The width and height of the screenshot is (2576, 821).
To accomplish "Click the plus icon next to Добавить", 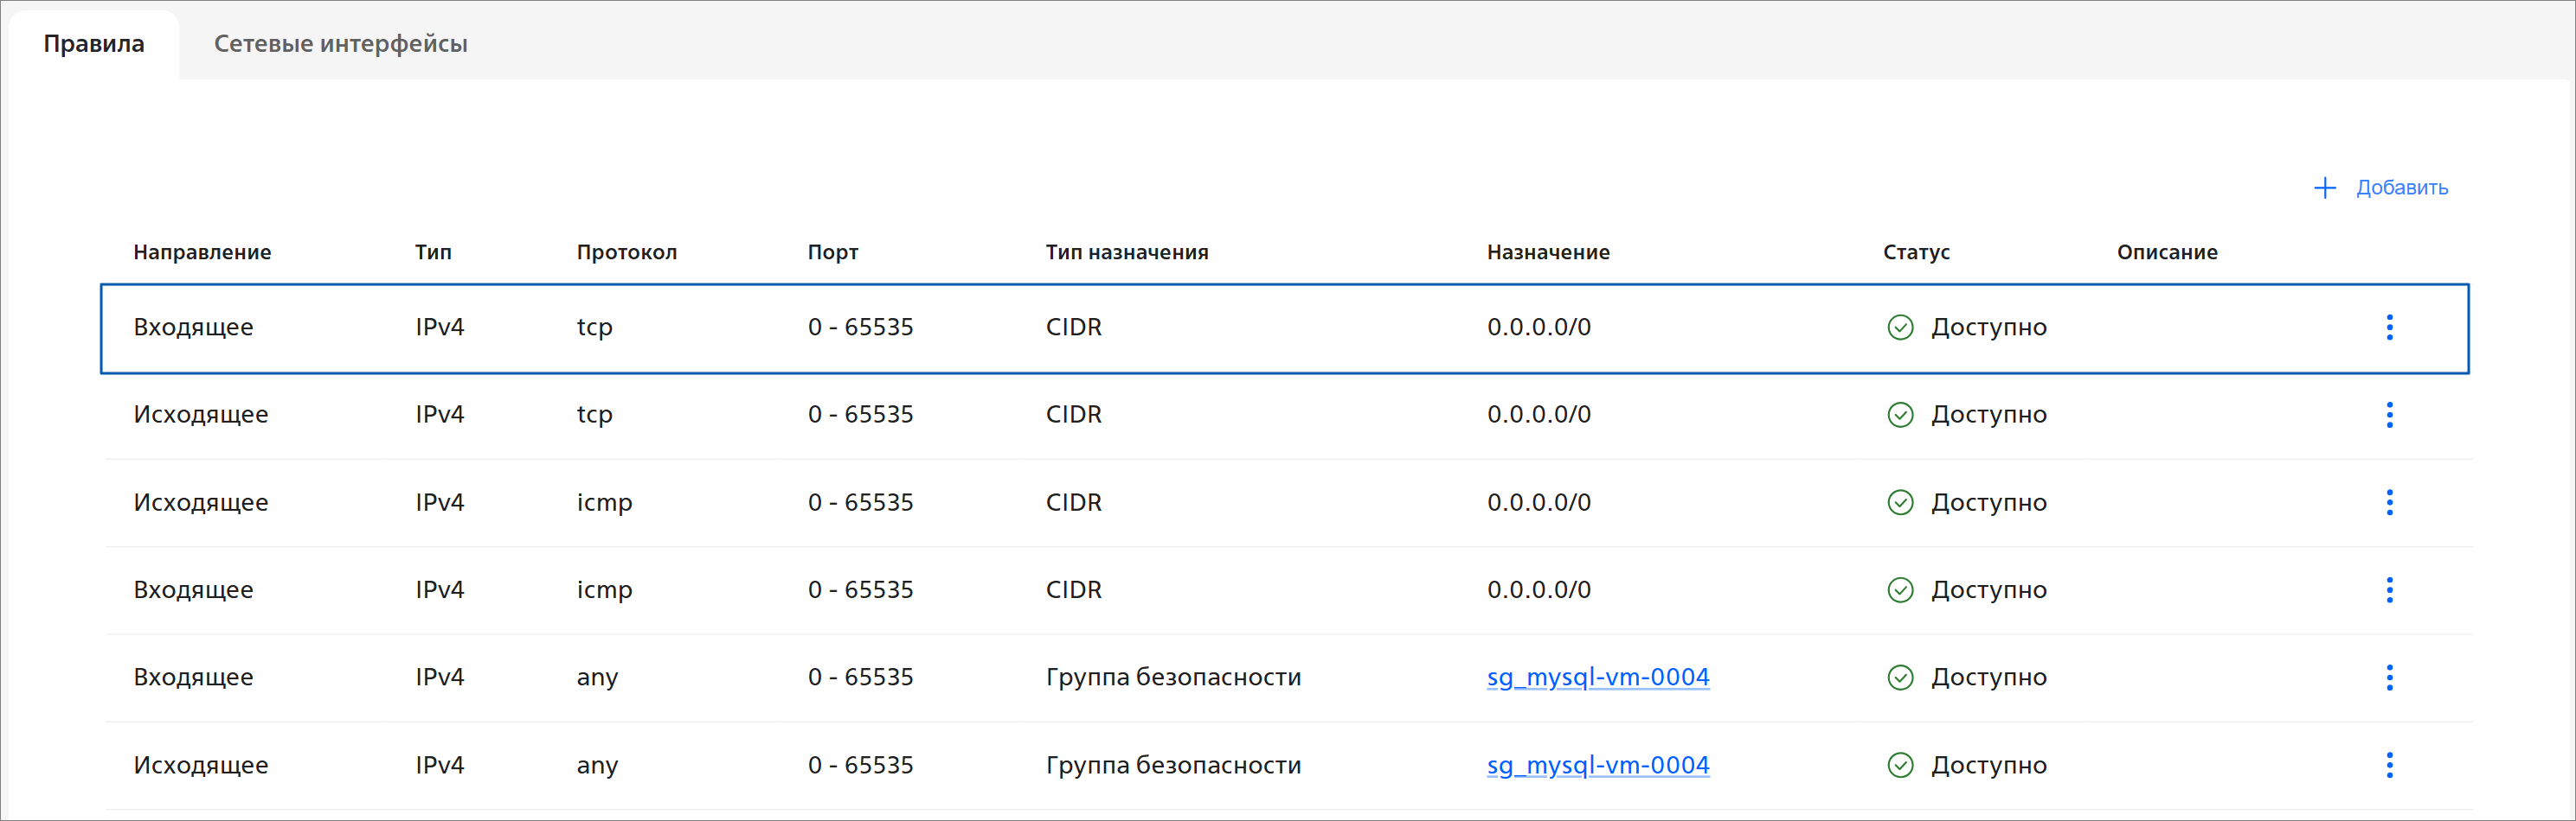I will click(2325, 188).
